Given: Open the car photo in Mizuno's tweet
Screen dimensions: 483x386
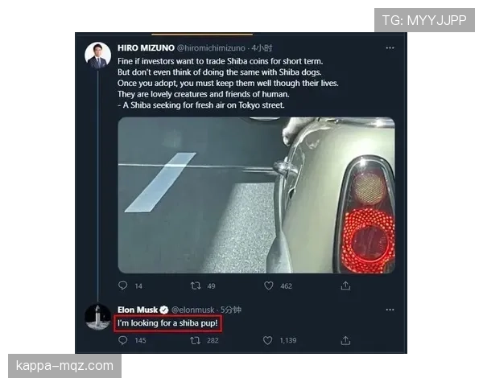Looking at the screenshot, I should [x=256, y=195].
